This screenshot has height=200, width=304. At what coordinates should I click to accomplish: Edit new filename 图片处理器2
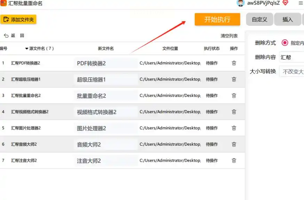(x=106, y=128)
